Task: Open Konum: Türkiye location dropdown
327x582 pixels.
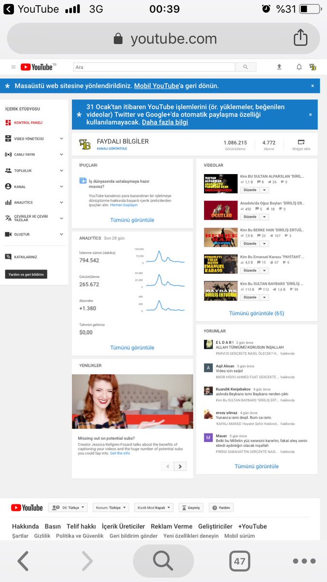Action: 110,508
